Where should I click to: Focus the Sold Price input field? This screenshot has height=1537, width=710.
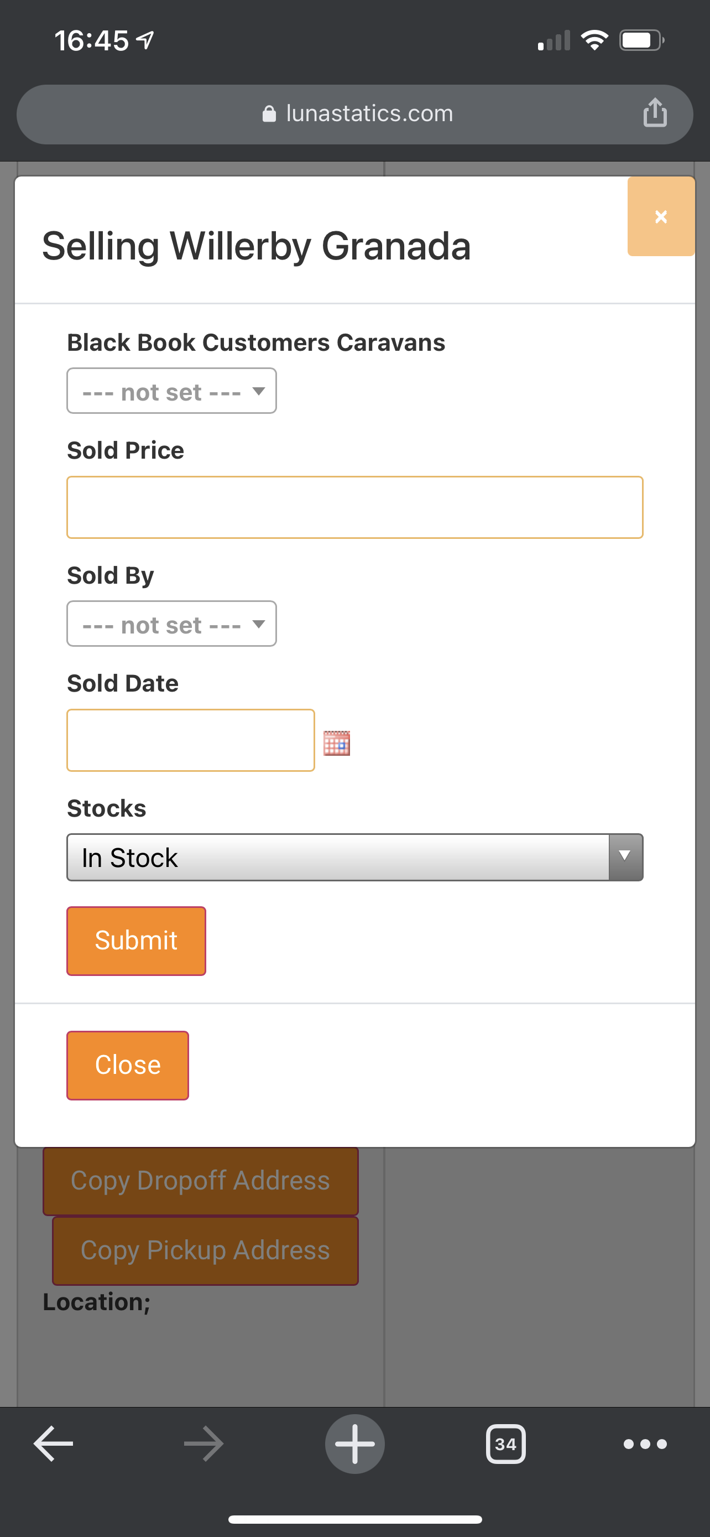click(x=354, y=507)
